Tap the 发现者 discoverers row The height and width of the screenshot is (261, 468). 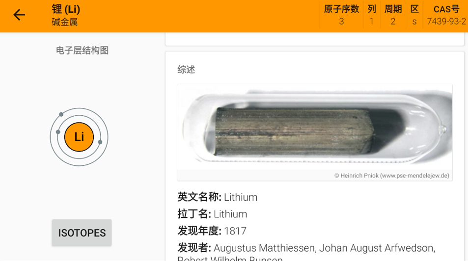[x=306, y=253]
